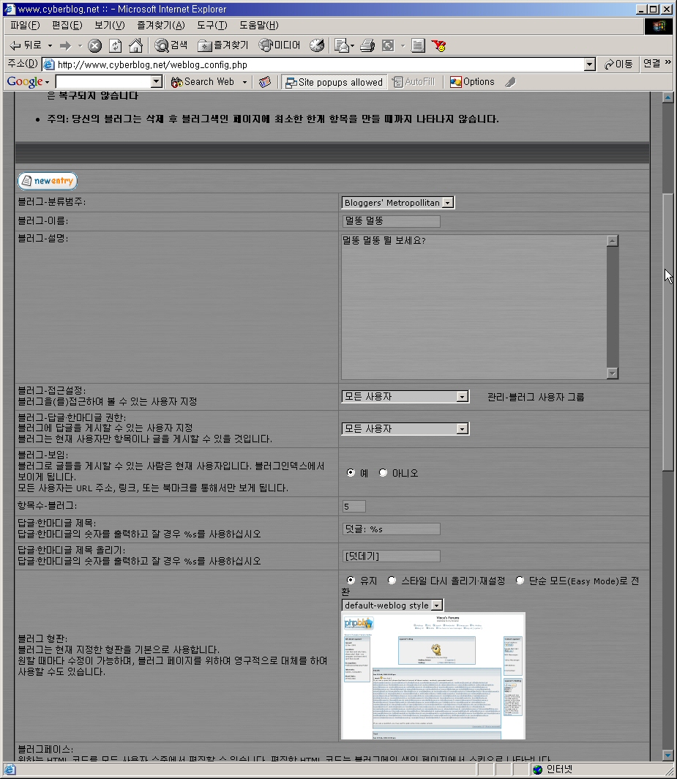Select the 아니오 radio button
The height and width of the screenshot is (779, 677).
pos(383,473)
